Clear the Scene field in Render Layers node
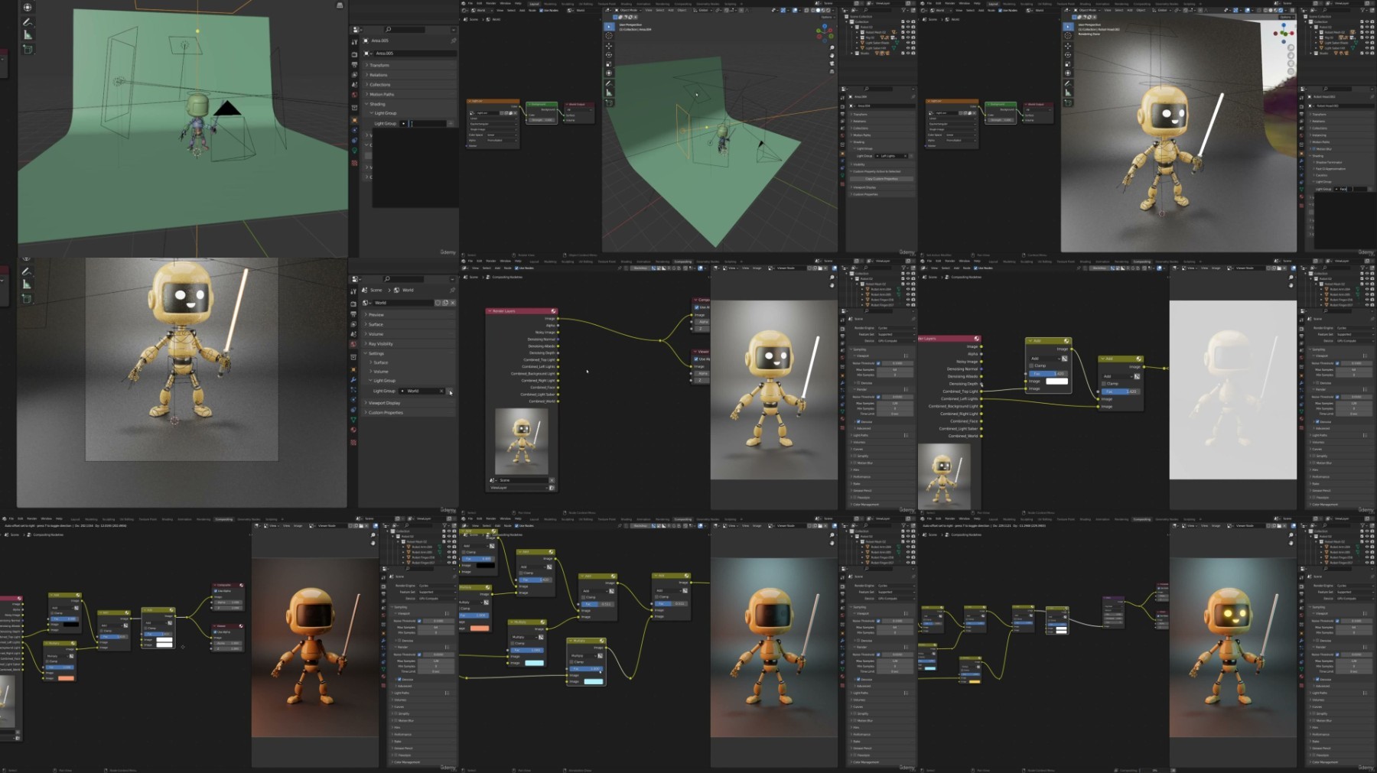Screen dimensions: 1377x773 552,480
